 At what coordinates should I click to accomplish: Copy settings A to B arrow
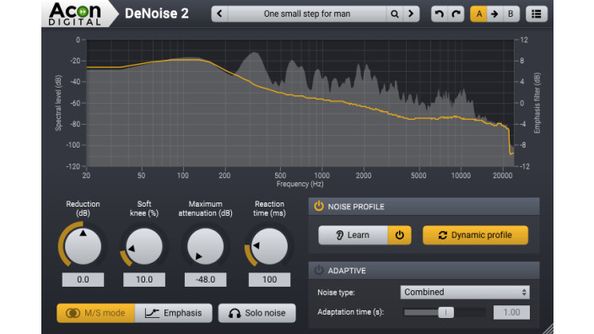tap(494, 14)
